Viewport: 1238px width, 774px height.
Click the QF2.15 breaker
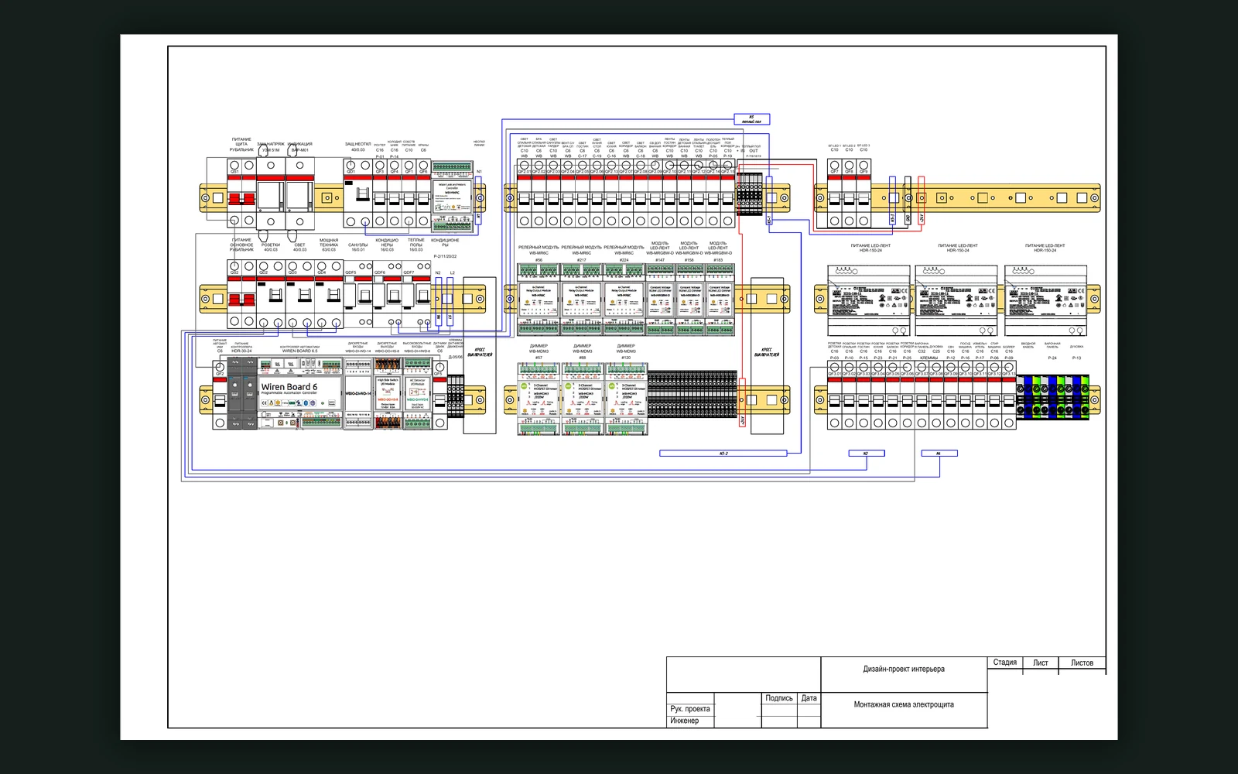click(728, 193)
